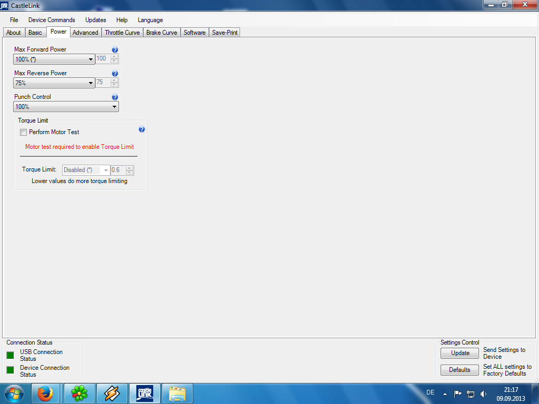
Task: Open the Device Commands menu
Action: (52, 20)
